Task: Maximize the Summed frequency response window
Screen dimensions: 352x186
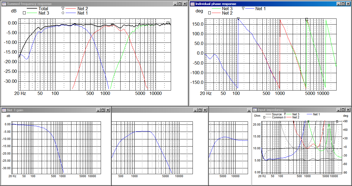Action: tap(180, 4)
